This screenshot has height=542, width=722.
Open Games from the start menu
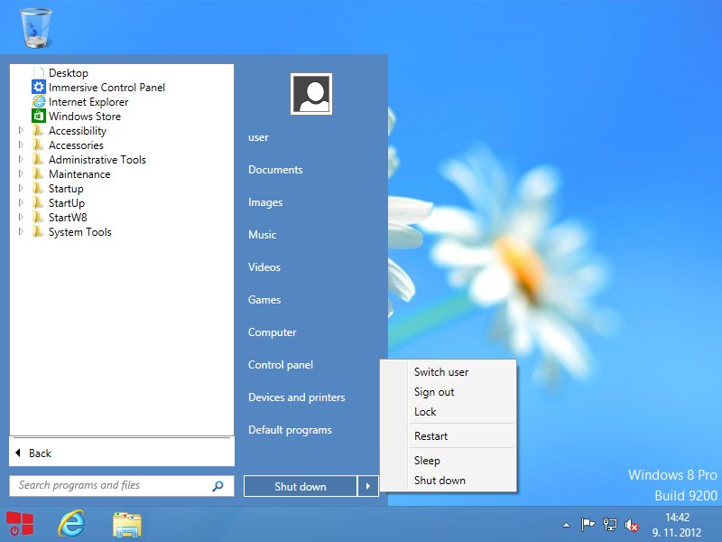tap(264, 300)
